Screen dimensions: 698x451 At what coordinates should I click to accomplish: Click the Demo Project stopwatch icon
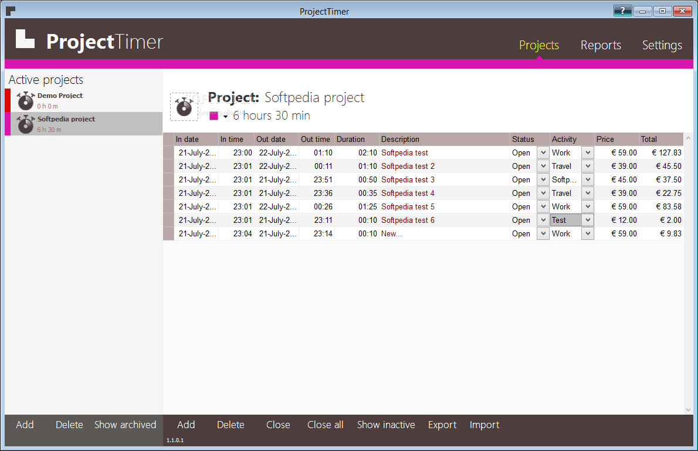coord(26,101)
